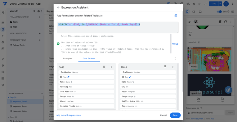Insert Related Tools column from TAGS table

point(86,106)
